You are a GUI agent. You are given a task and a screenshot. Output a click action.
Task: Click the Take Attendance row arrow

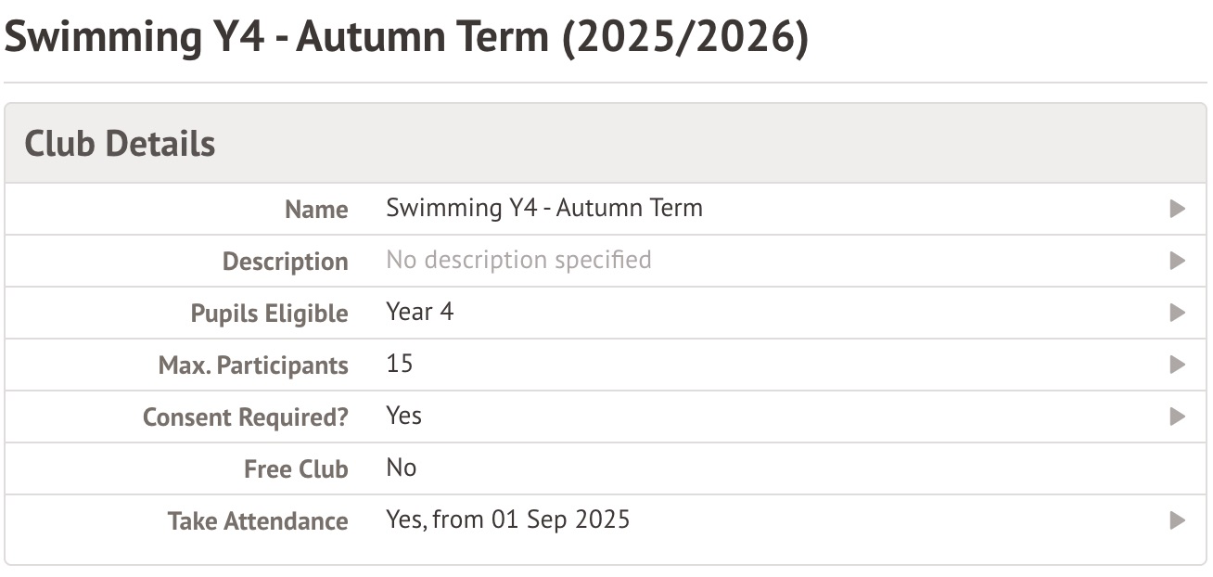click(1178, 520)
